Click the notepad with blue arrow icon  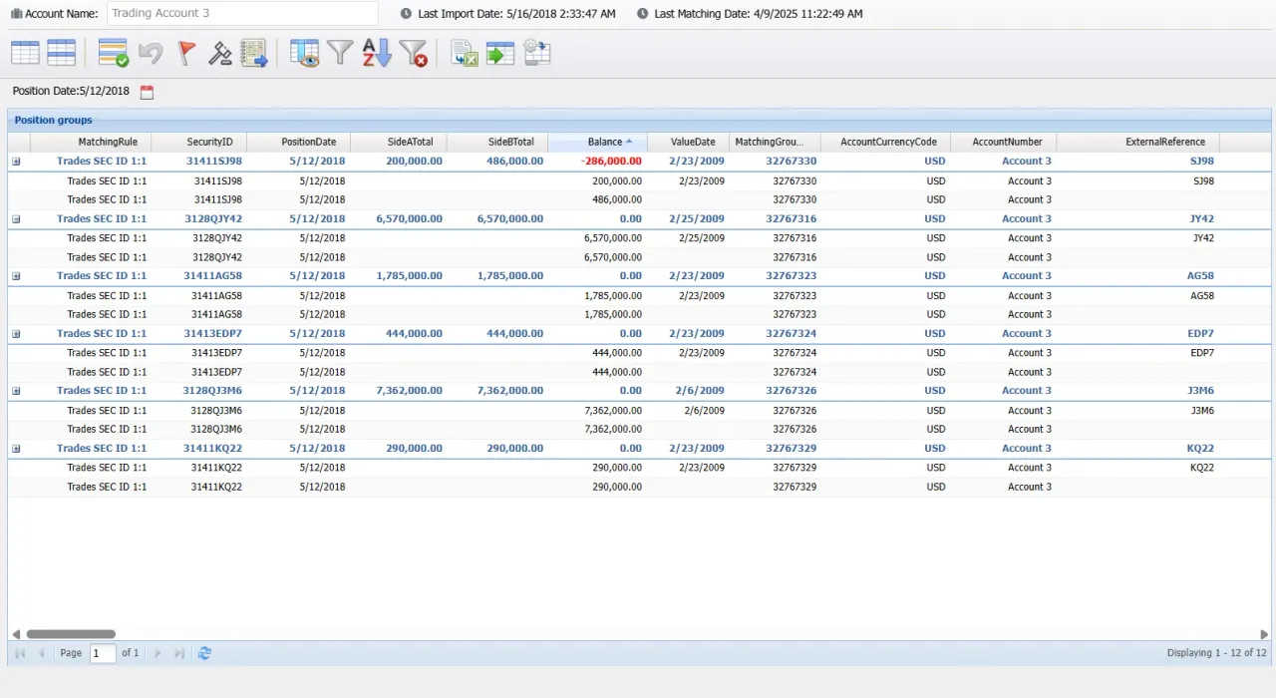pyautogui.click(x=254, y=53)
